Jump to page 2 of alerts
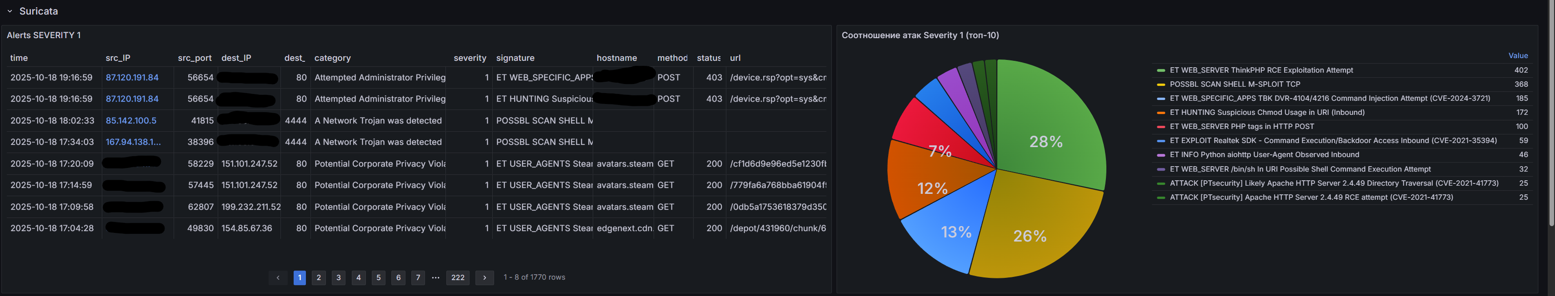This screenshot has width=1555, height=296. 319,277
